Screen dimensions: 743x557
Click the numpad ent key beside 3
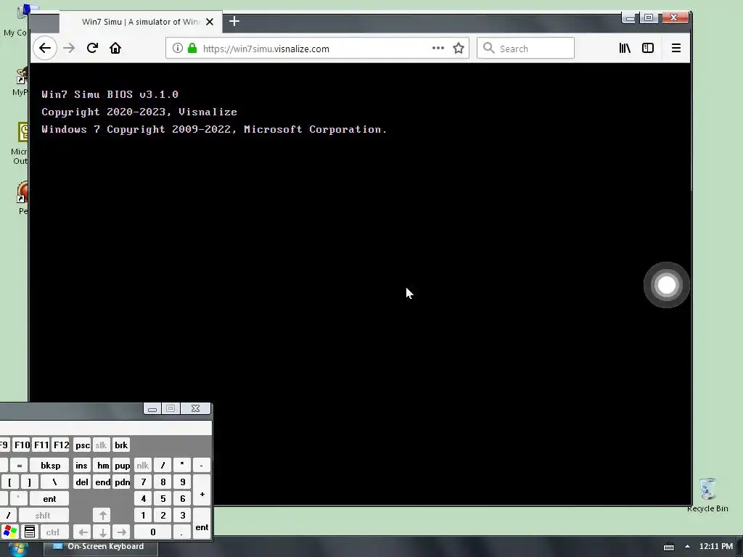point(202,524)
